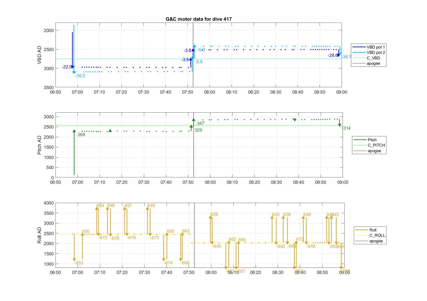
Task: Click the '347' pitch move label
Action: tap(200, 123)
